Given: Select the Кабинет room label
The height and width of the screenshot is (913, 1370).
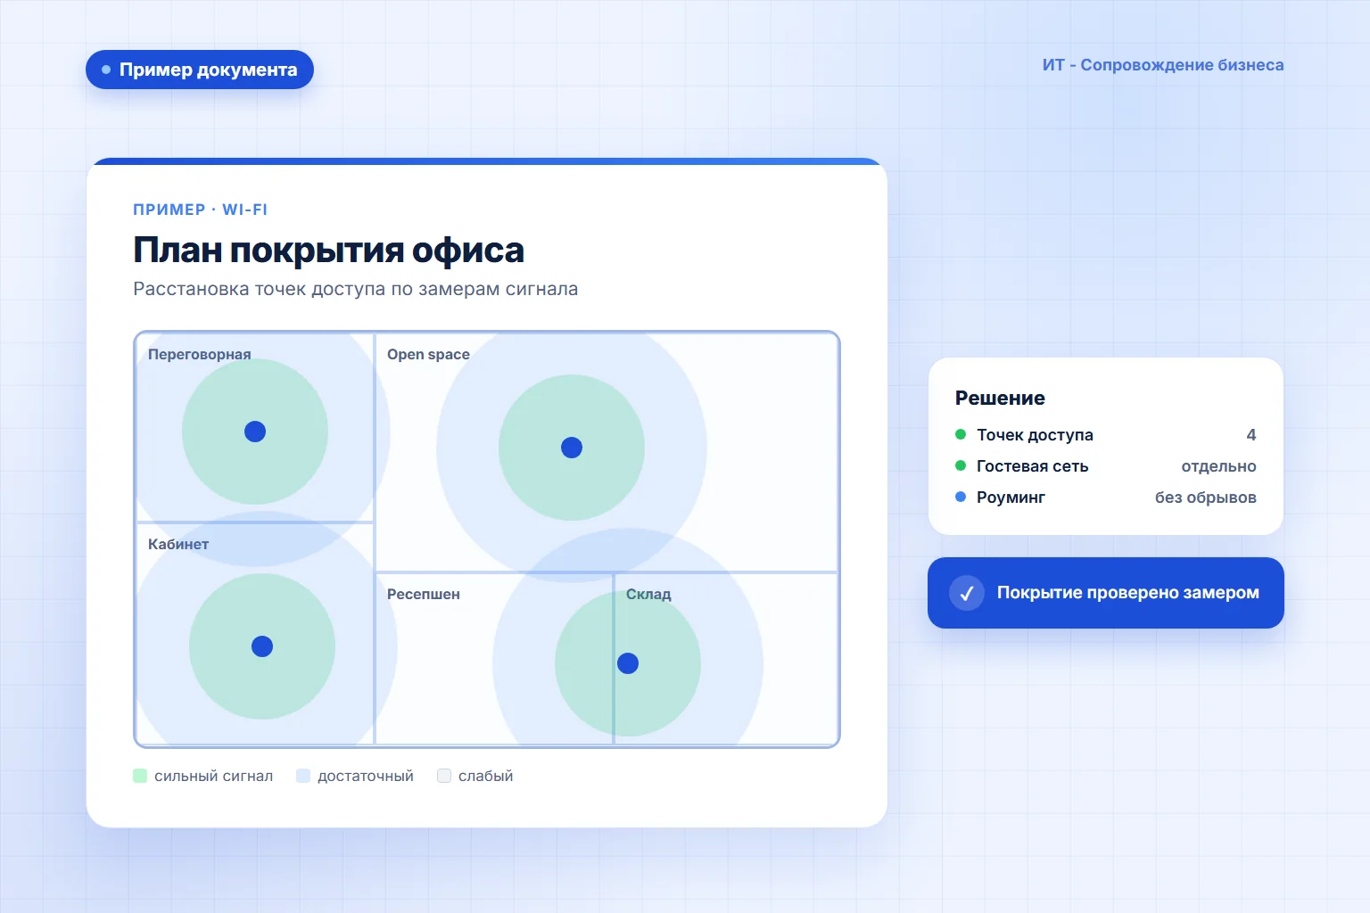Looking at the screenshot, I should point(178,544).
